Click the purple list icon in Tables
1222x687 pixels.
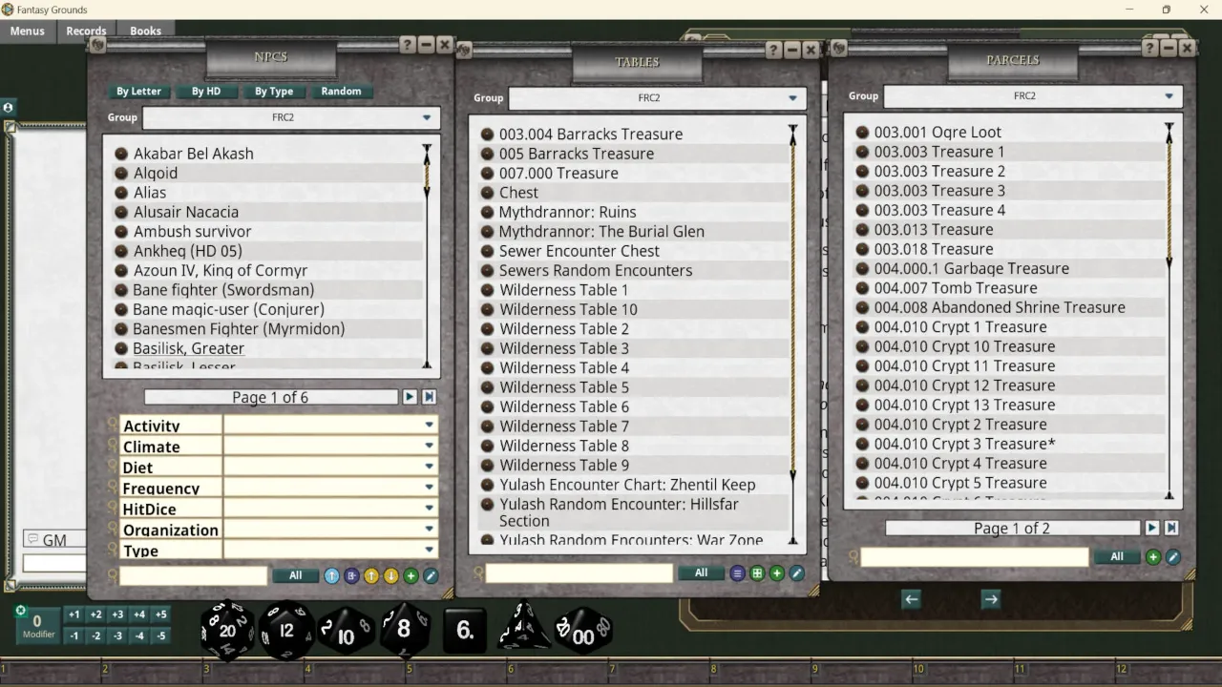(x=737, y=573)
